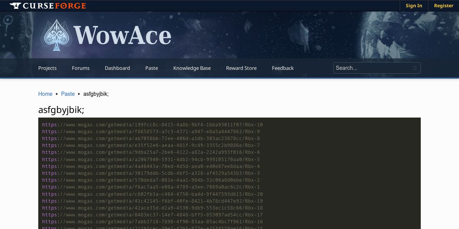Go to Dashboard

pos(117,68)
